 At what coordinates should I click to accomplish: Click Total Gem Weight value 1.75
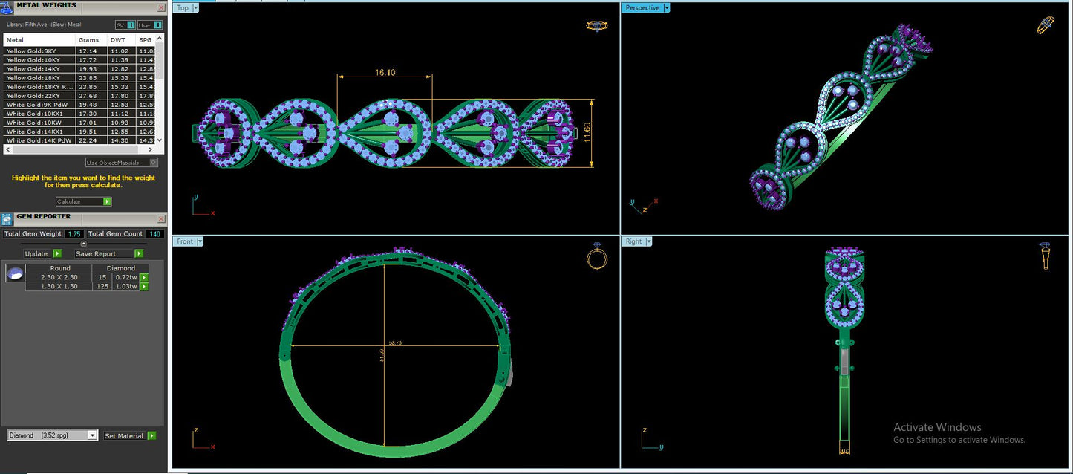[74, 234]
